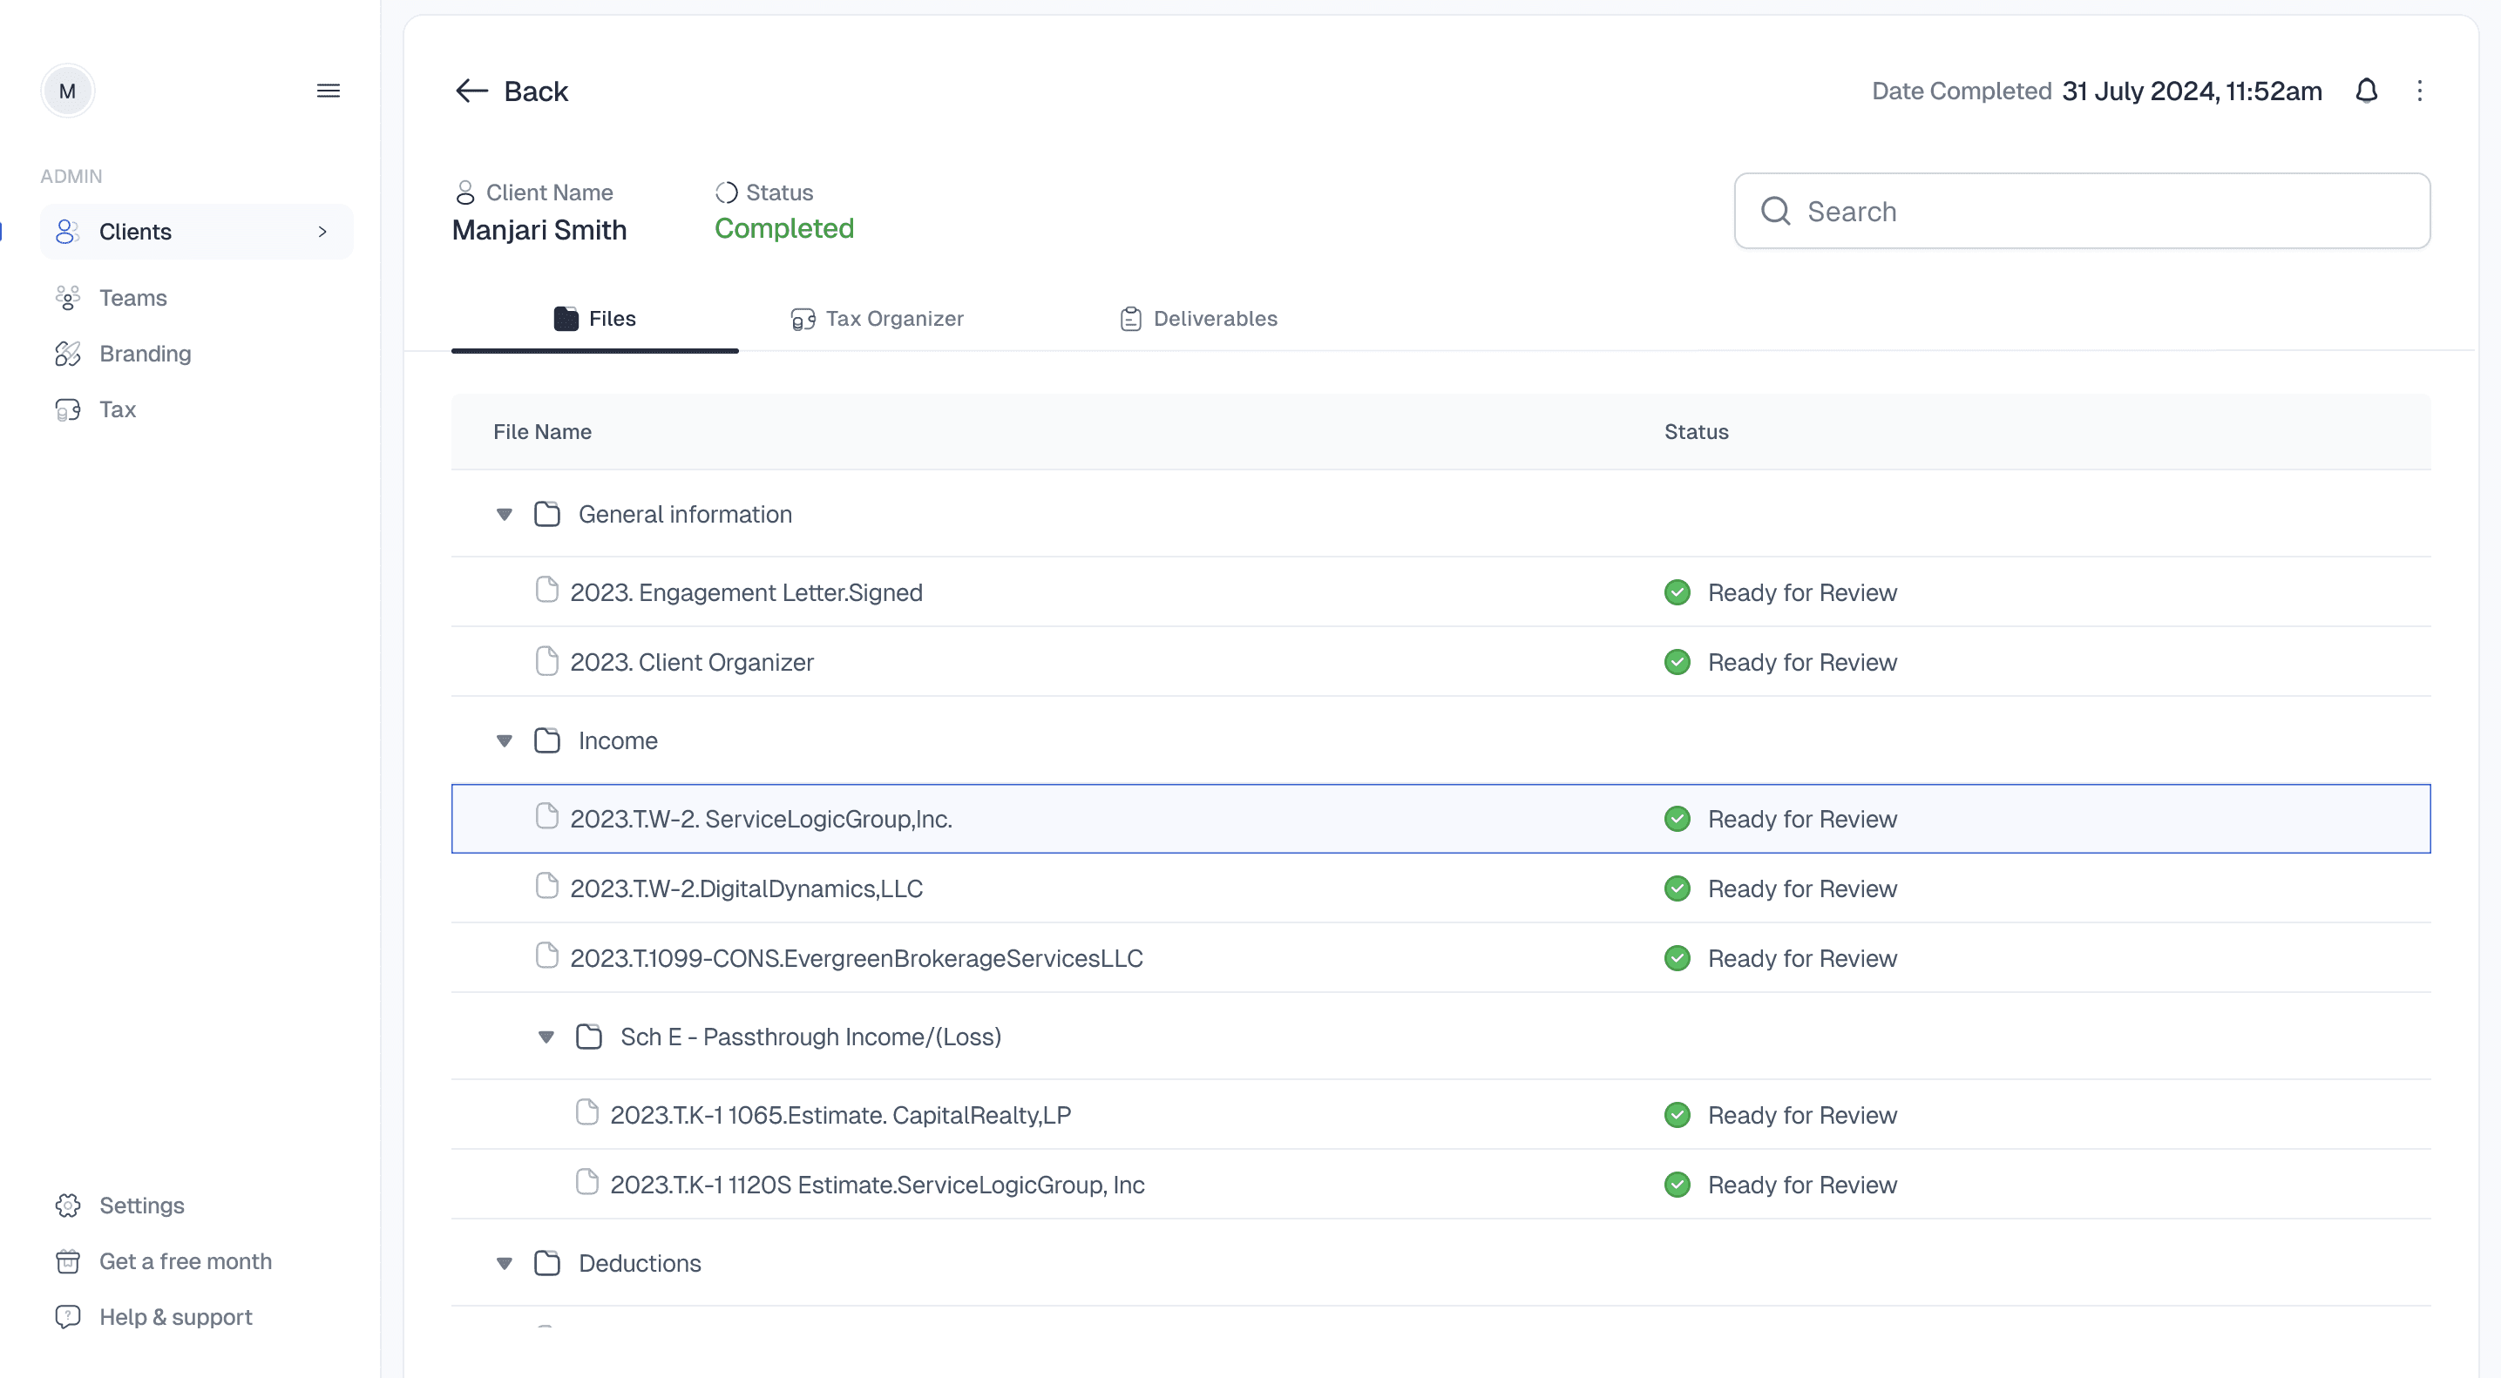Click Get a free month link
The height and width of the screenshot is (1378, 2501).
[x=186, y=1260]
